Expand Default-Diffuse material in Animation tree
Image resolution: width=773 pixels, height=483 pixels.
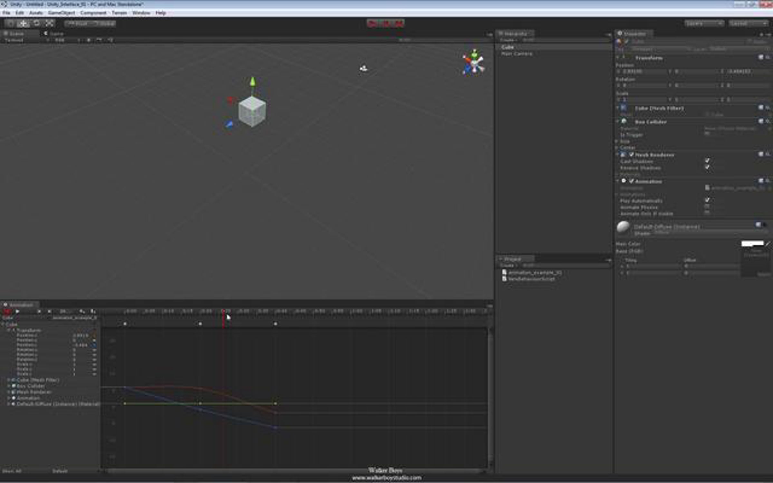click(x=9, y=404)
